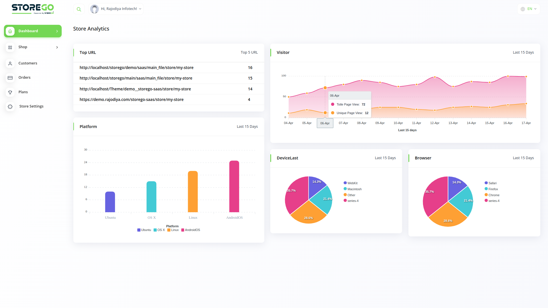Select the Dashboard home icon in sidebar
The height and width of the screenshot is (308, 548).
[10, 31]
